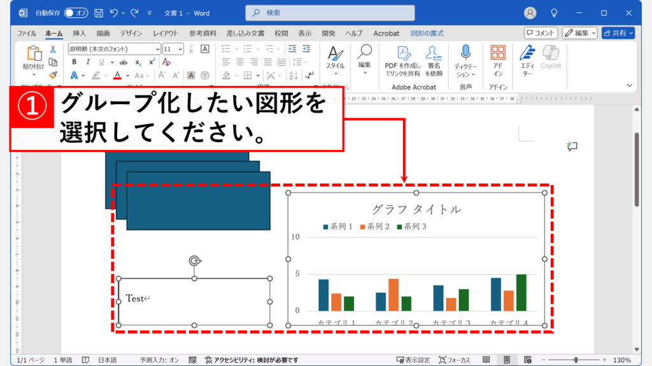Click the Comments (コメント) button
The height and width of the screenshot is (366, 652).
tap(541, 33)
